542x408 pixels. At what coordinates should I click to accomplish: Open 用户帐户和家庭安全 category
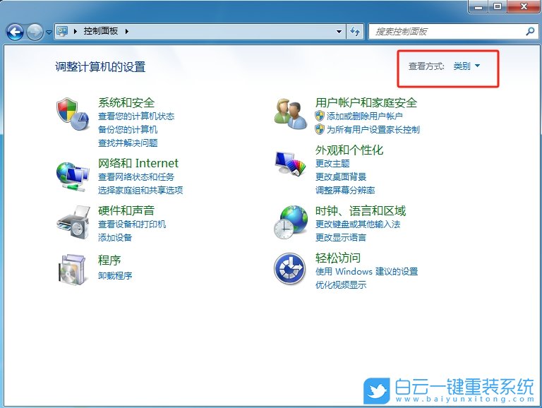tap(366, 102)
